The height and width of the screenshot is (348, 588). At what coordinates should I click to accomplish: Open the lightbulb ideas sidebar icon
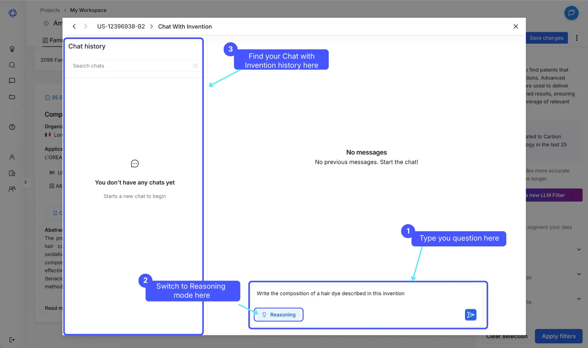coord(12,49)
